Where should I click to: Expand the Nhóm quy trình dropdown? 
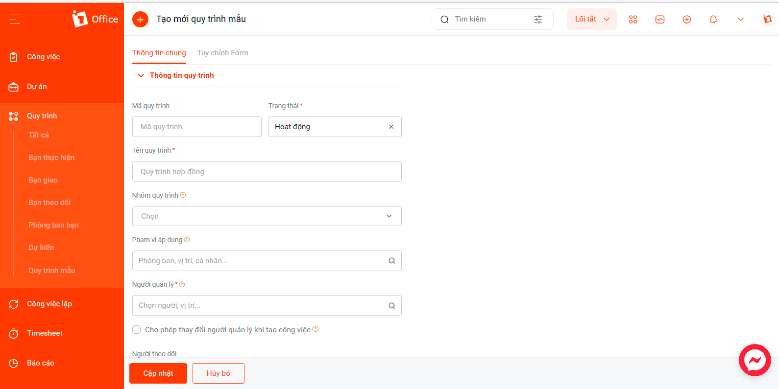click(267, 216)
